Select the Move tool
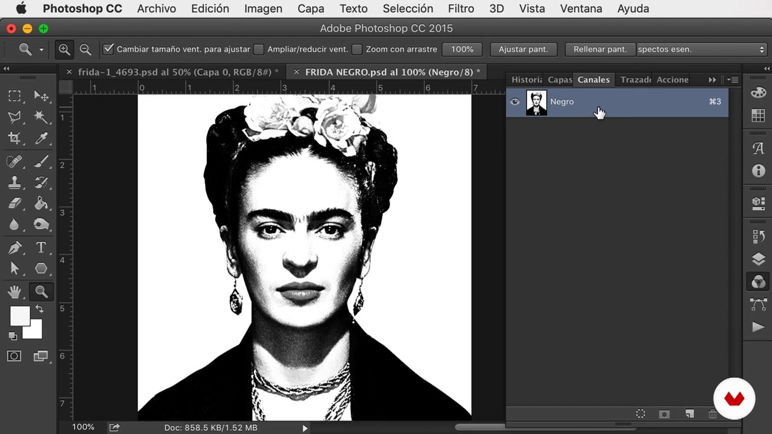772x434 pixels. 41,96
